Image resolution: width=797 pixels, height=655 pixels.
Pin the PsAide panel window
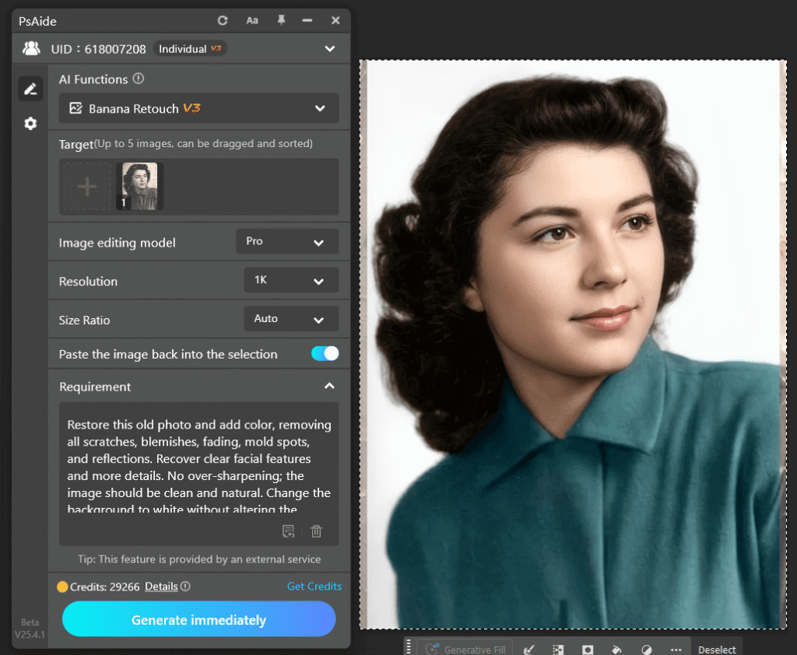pyautogui.click(x=280, y=20)
